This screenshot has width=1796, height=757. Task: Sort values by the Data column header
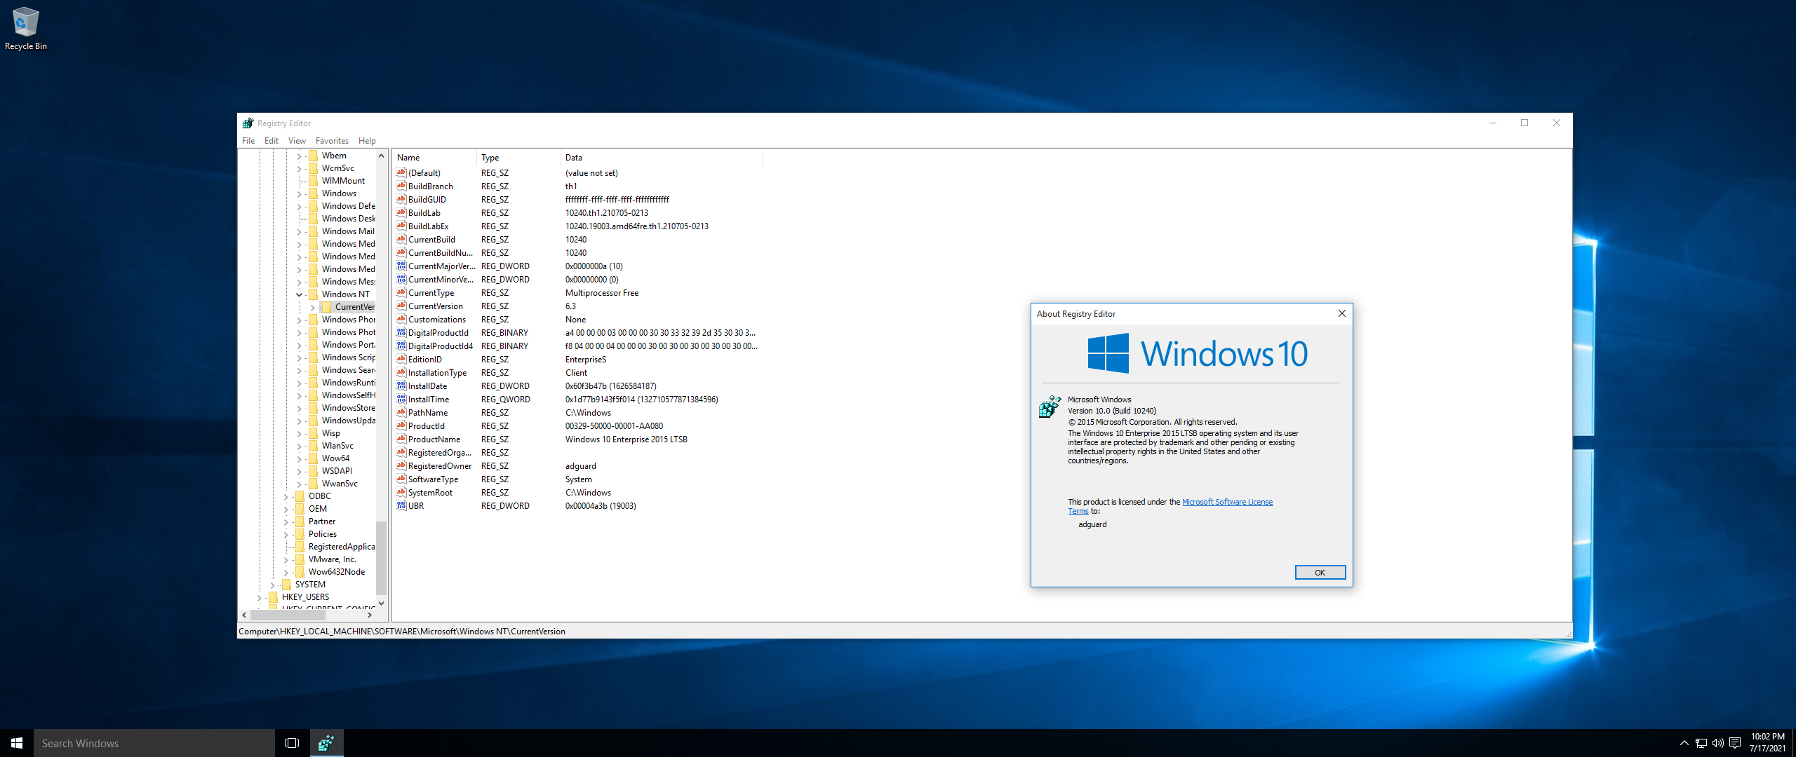(x=662, y=158)
